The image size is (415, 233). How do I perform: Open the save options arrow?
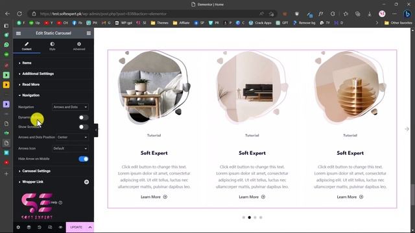click(90, 227)
